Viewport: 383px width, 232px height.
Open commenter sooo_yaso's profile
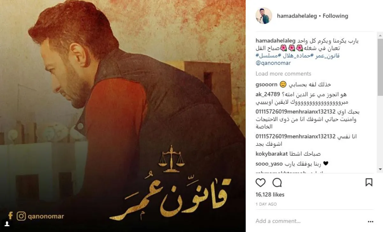[269, 164]
